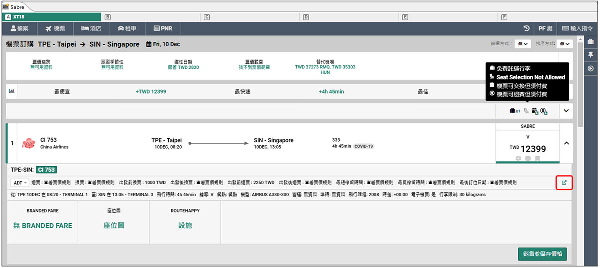Click the COVID-19 badge
The image size is (600, 268).
[364, 146]
